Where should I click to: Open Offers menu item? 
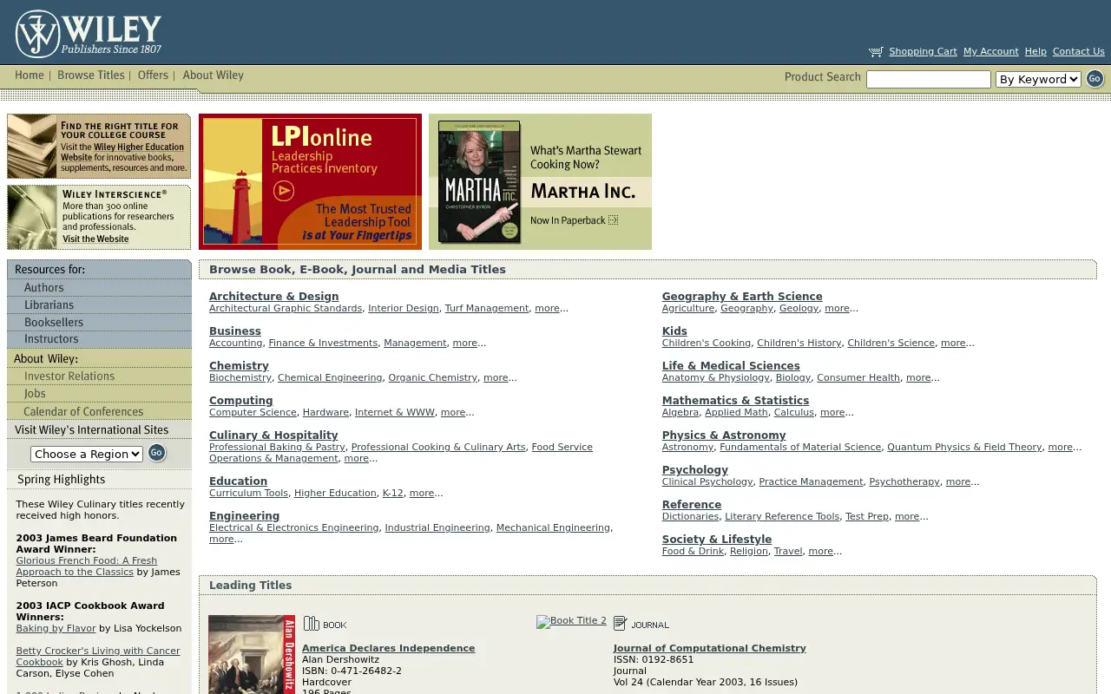[x=153, y=75]
